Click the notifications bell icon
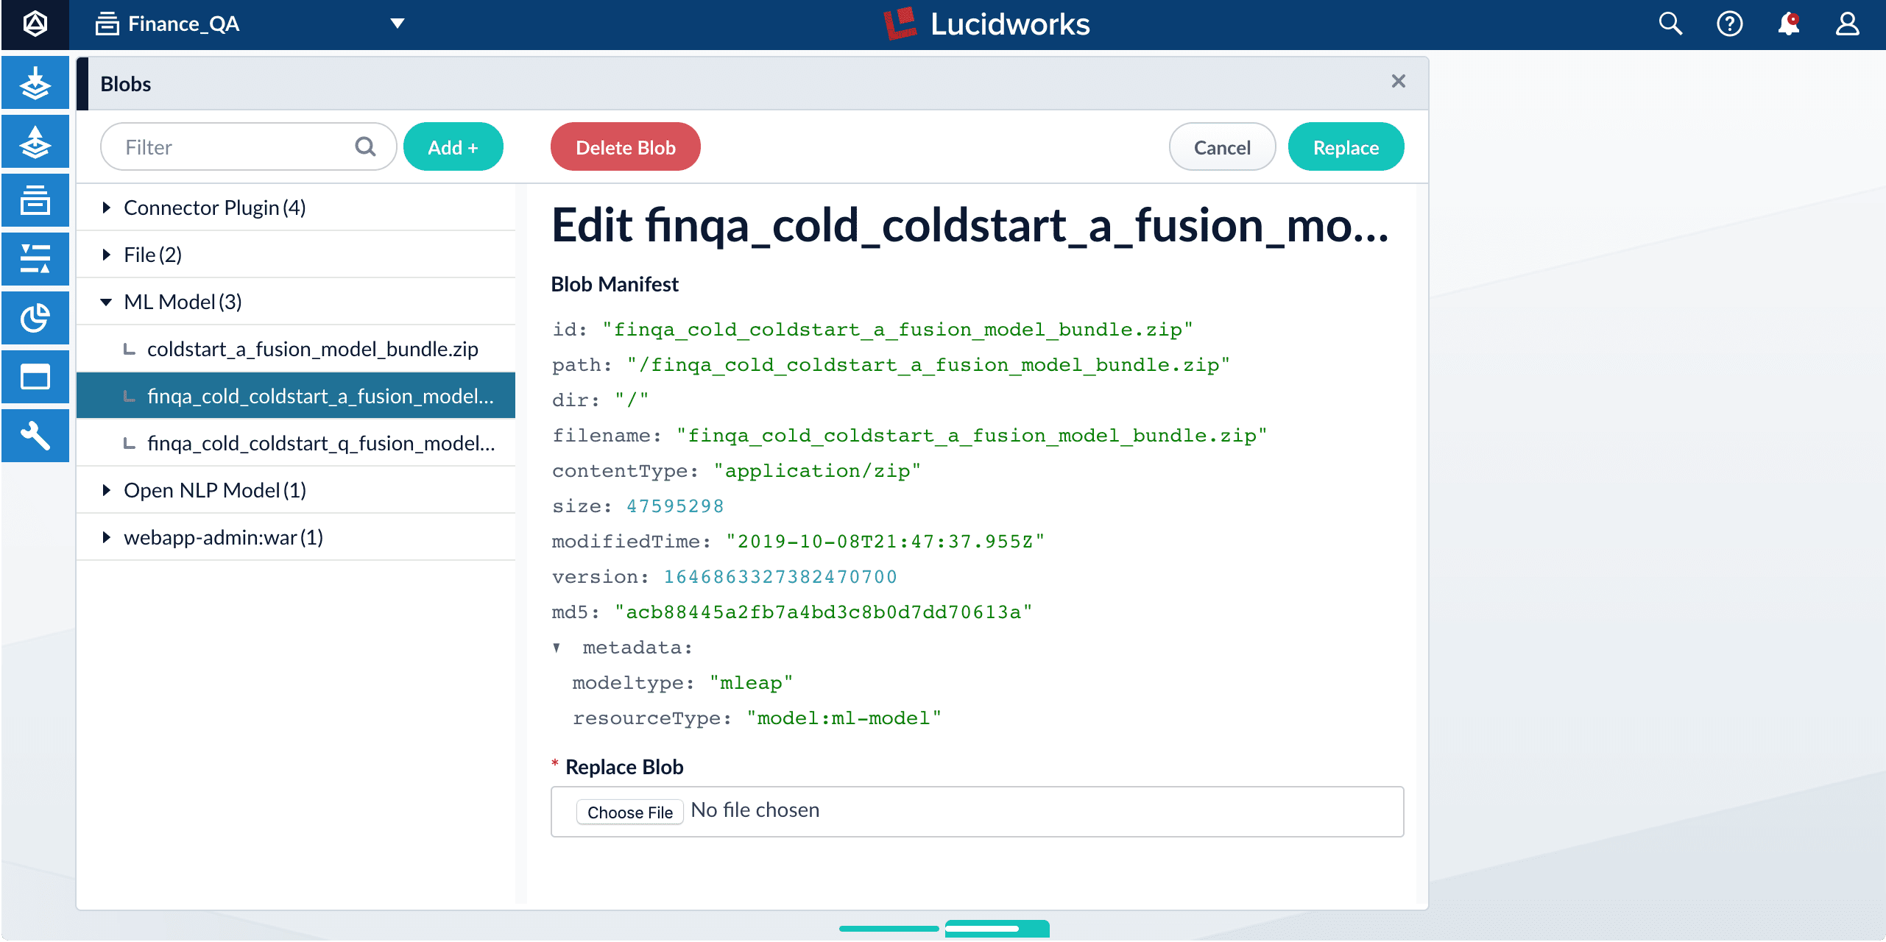 point(1788,24)
